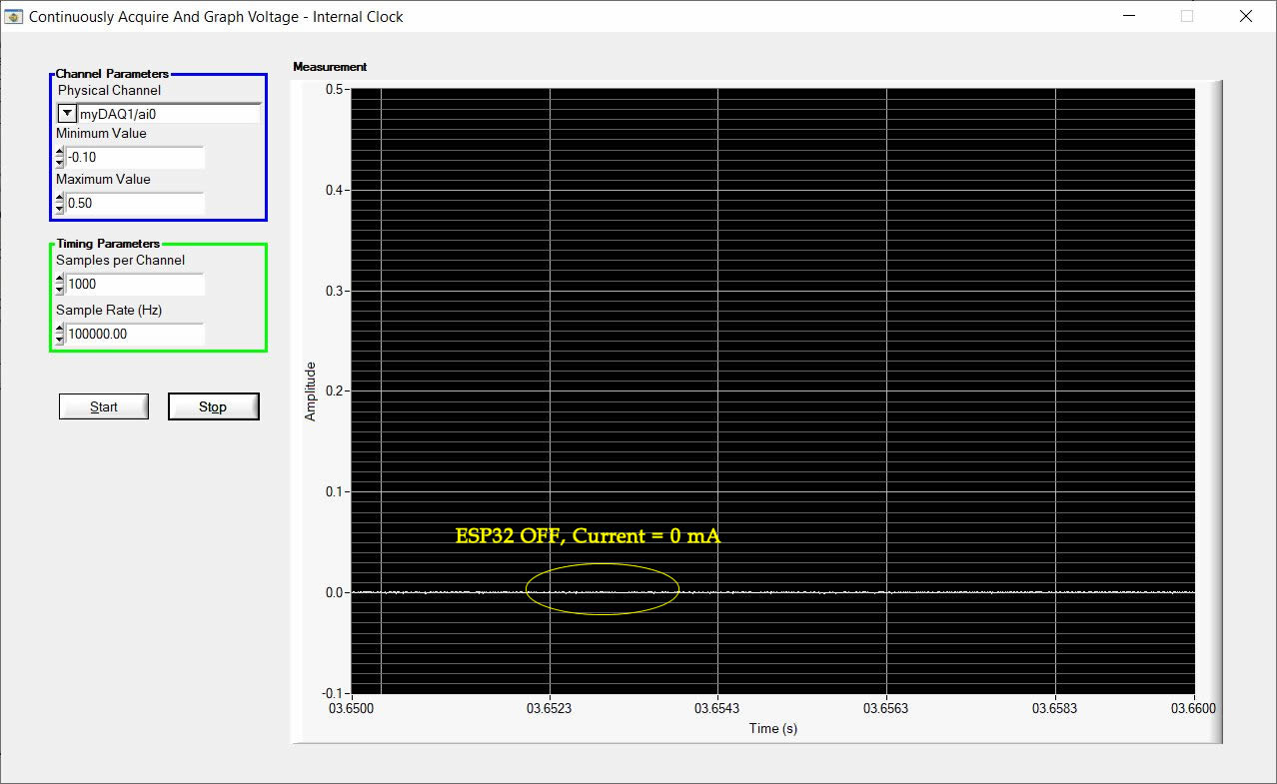Click the black Measurement plot area

[899, 300]
